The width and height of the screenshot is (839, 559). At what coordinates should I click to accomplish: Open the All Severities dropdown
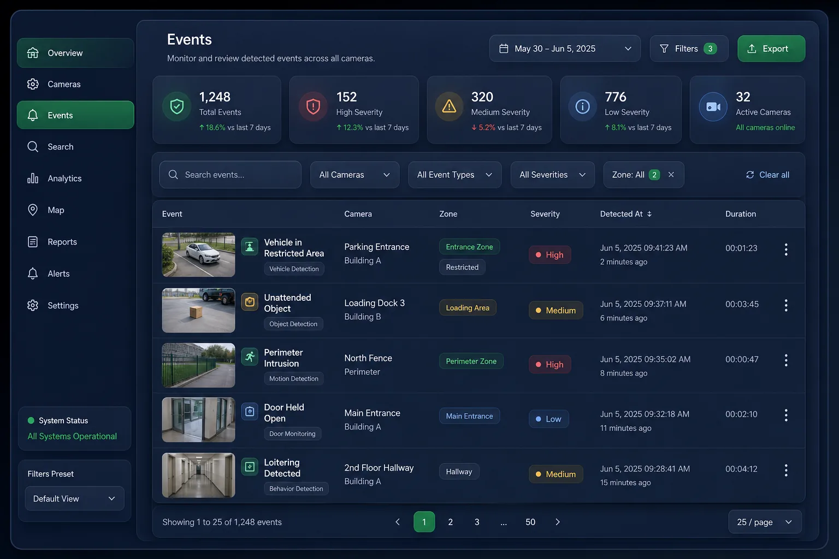coord(553,175)
